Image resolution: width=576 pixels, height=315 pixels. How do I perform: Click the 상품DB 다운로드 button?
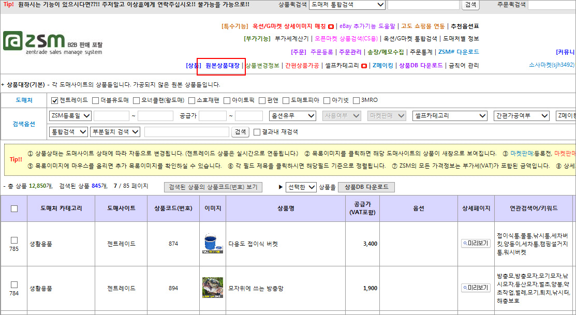pos(366,187)
